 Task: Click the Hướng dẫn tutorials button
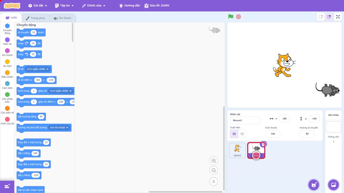[x=129, y=6]
